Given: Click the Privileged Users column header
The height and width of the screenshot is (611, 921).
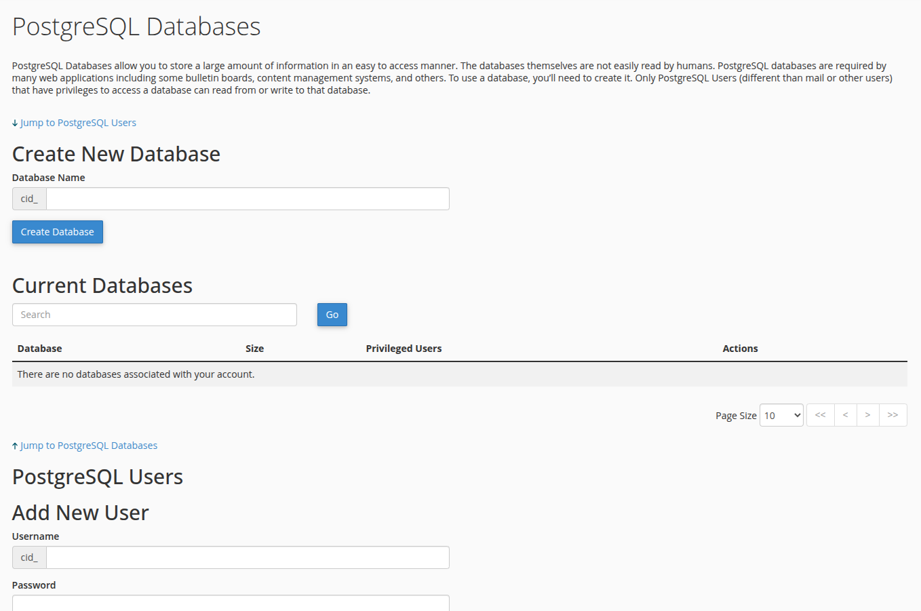Looking at the screenshot, I should (x=404, y=349).
